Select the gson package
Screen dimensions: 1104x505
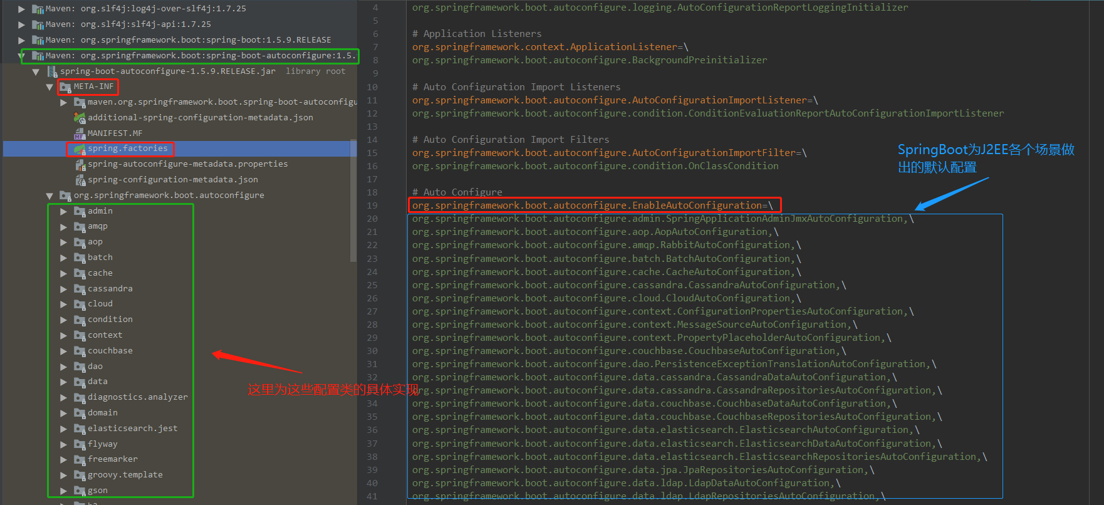point(98,491)
